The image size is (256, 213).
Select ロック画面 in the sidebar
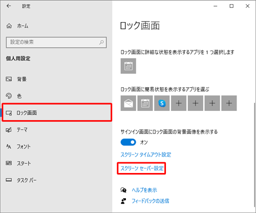[57, 112]
